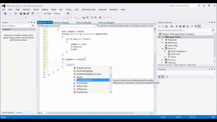Screen dimensions: 217x122
Task: Open the ANALYZE menu
Action: point(102,9)
